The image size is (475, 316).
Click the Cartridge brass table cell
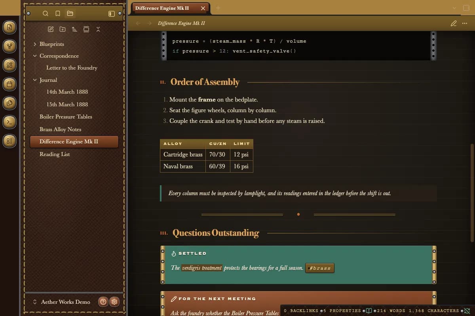click(183, 154)
